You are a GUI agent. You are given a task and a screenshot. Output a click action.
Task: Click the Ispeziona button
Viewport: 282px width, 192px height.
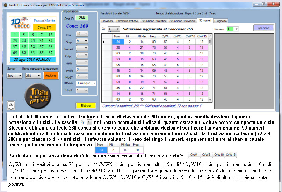click(x=263, y=28)
